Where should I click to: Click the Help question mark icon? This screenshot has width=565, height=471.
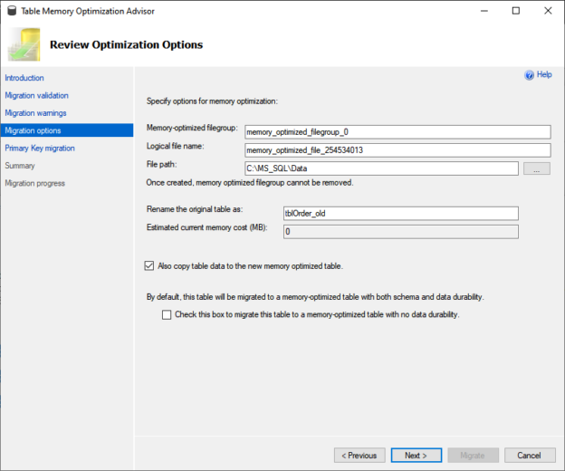tap(530, 75)
